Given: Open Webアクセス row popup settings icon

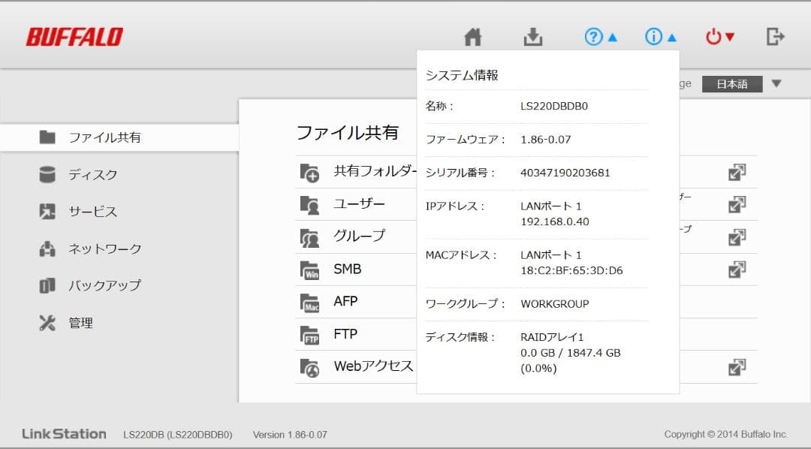Looking at the screenshot, I should point(737,367).
